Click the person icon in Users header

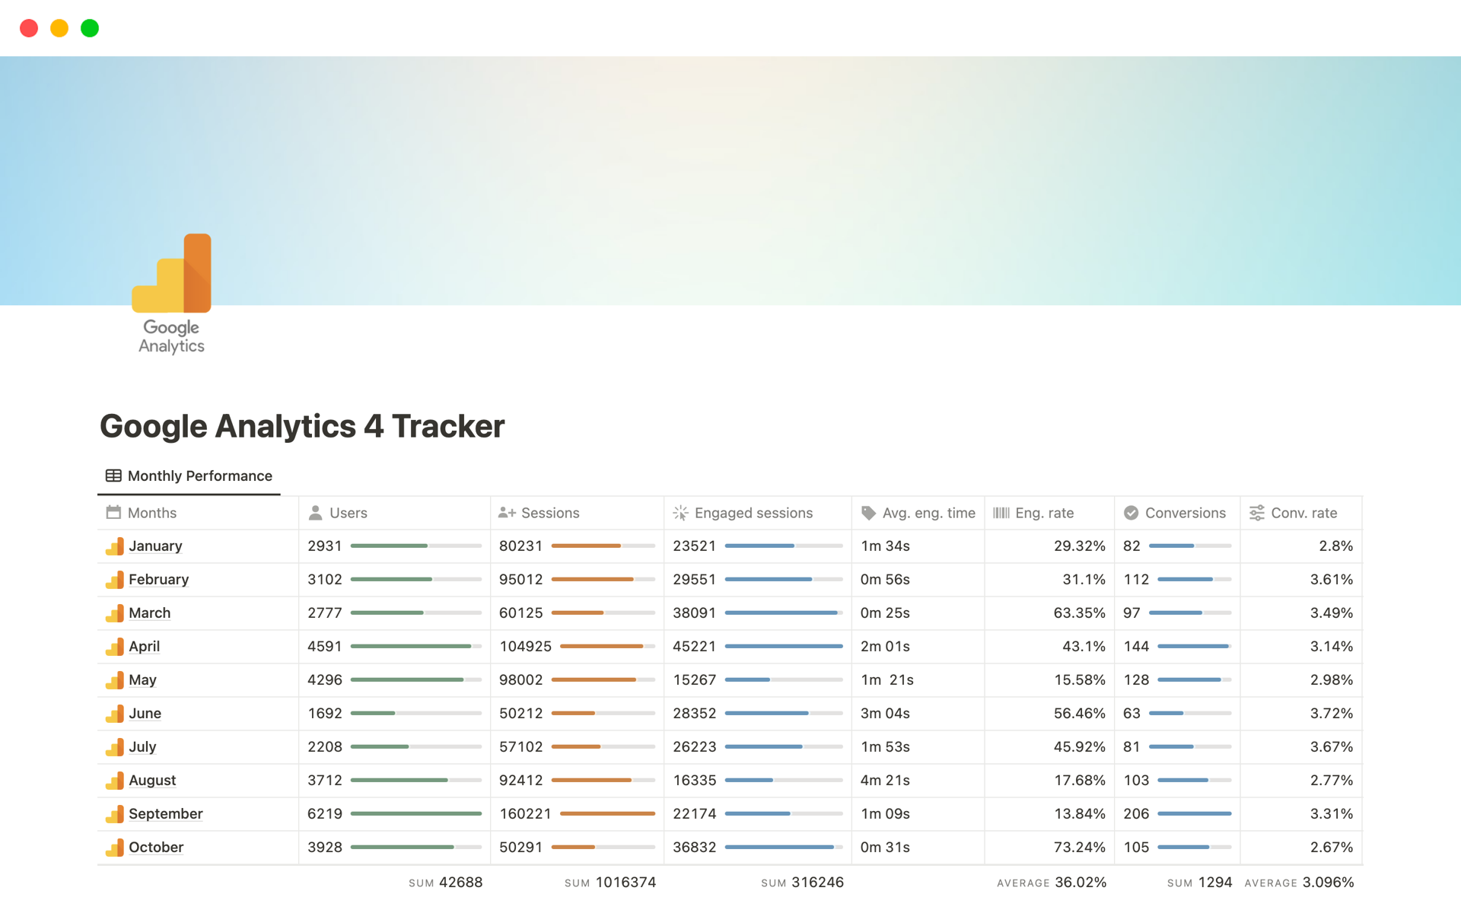coord(315,513)
